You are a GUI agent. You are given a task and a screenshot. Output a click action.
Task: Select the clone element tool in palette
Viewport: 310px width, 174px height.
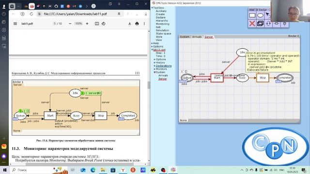coord(261,24)
